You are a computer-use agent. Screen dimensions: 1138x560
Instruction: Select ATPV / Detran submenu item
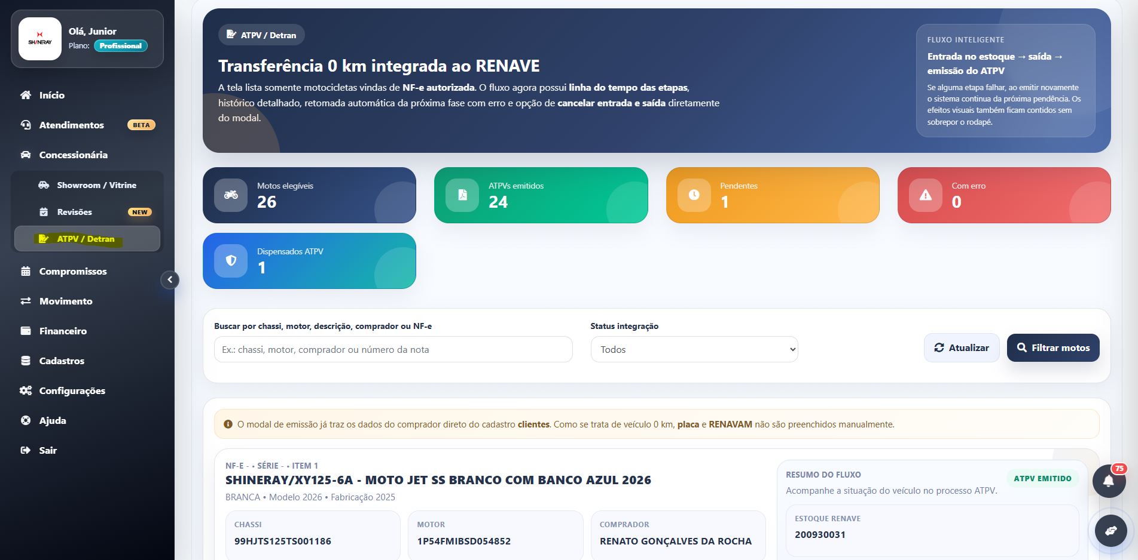[x=87, y=239]
